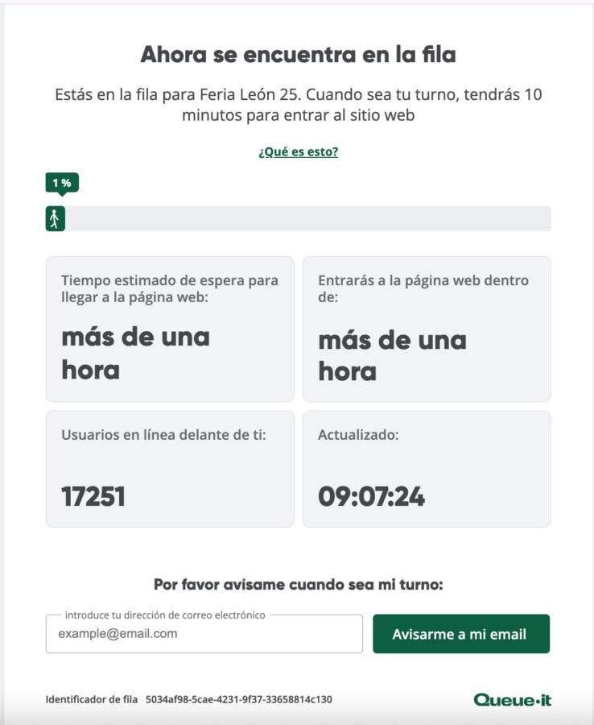
Task: Focus the email address input field
Action: (204, 634)
